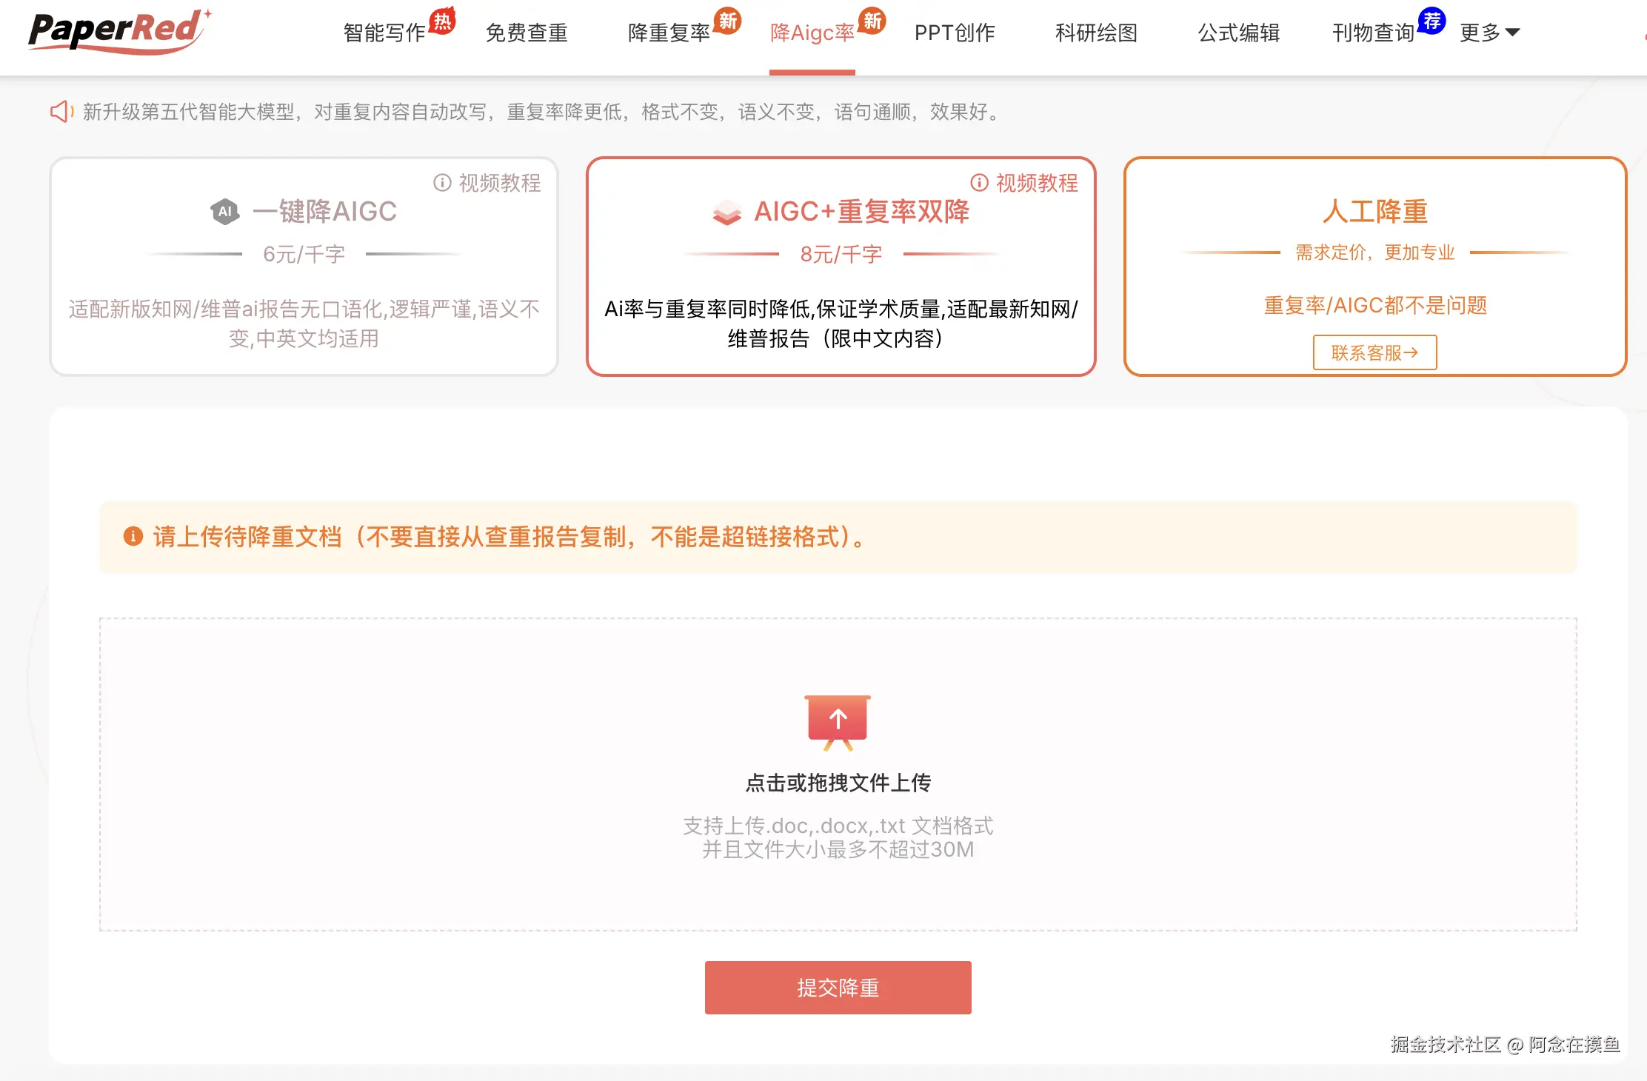Click the info icon beside red 视频教程
Screen dimensions: 1647x1081
(979, 183)
